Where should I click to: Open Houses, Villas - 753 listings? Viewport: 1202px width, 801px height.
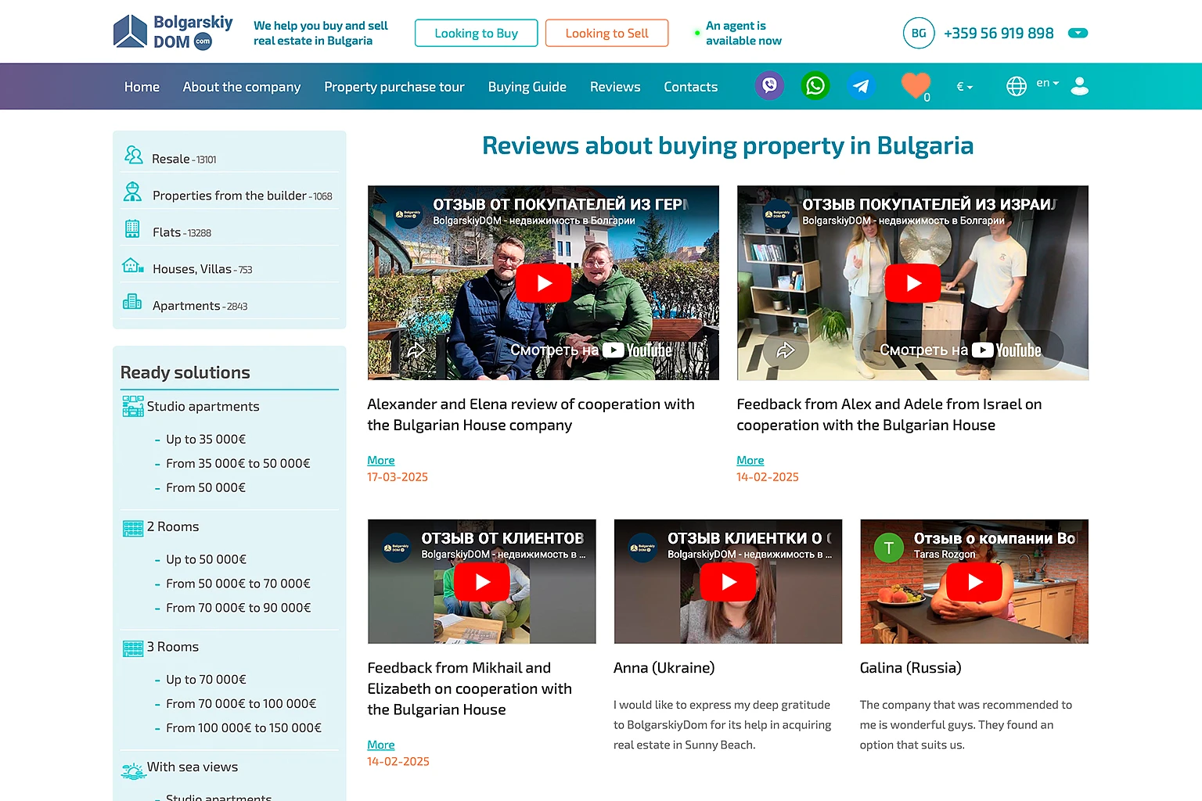pos(203,269)
